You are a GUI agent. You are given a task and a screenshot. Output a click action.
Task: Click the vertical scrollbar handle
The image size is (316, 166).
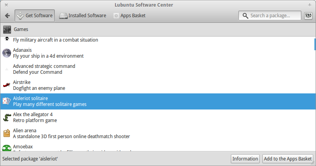click(314, 44)
